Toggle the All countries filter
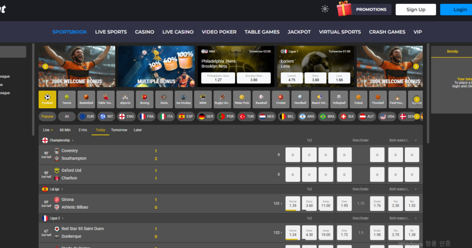472x248 pixels. (67, 117)
